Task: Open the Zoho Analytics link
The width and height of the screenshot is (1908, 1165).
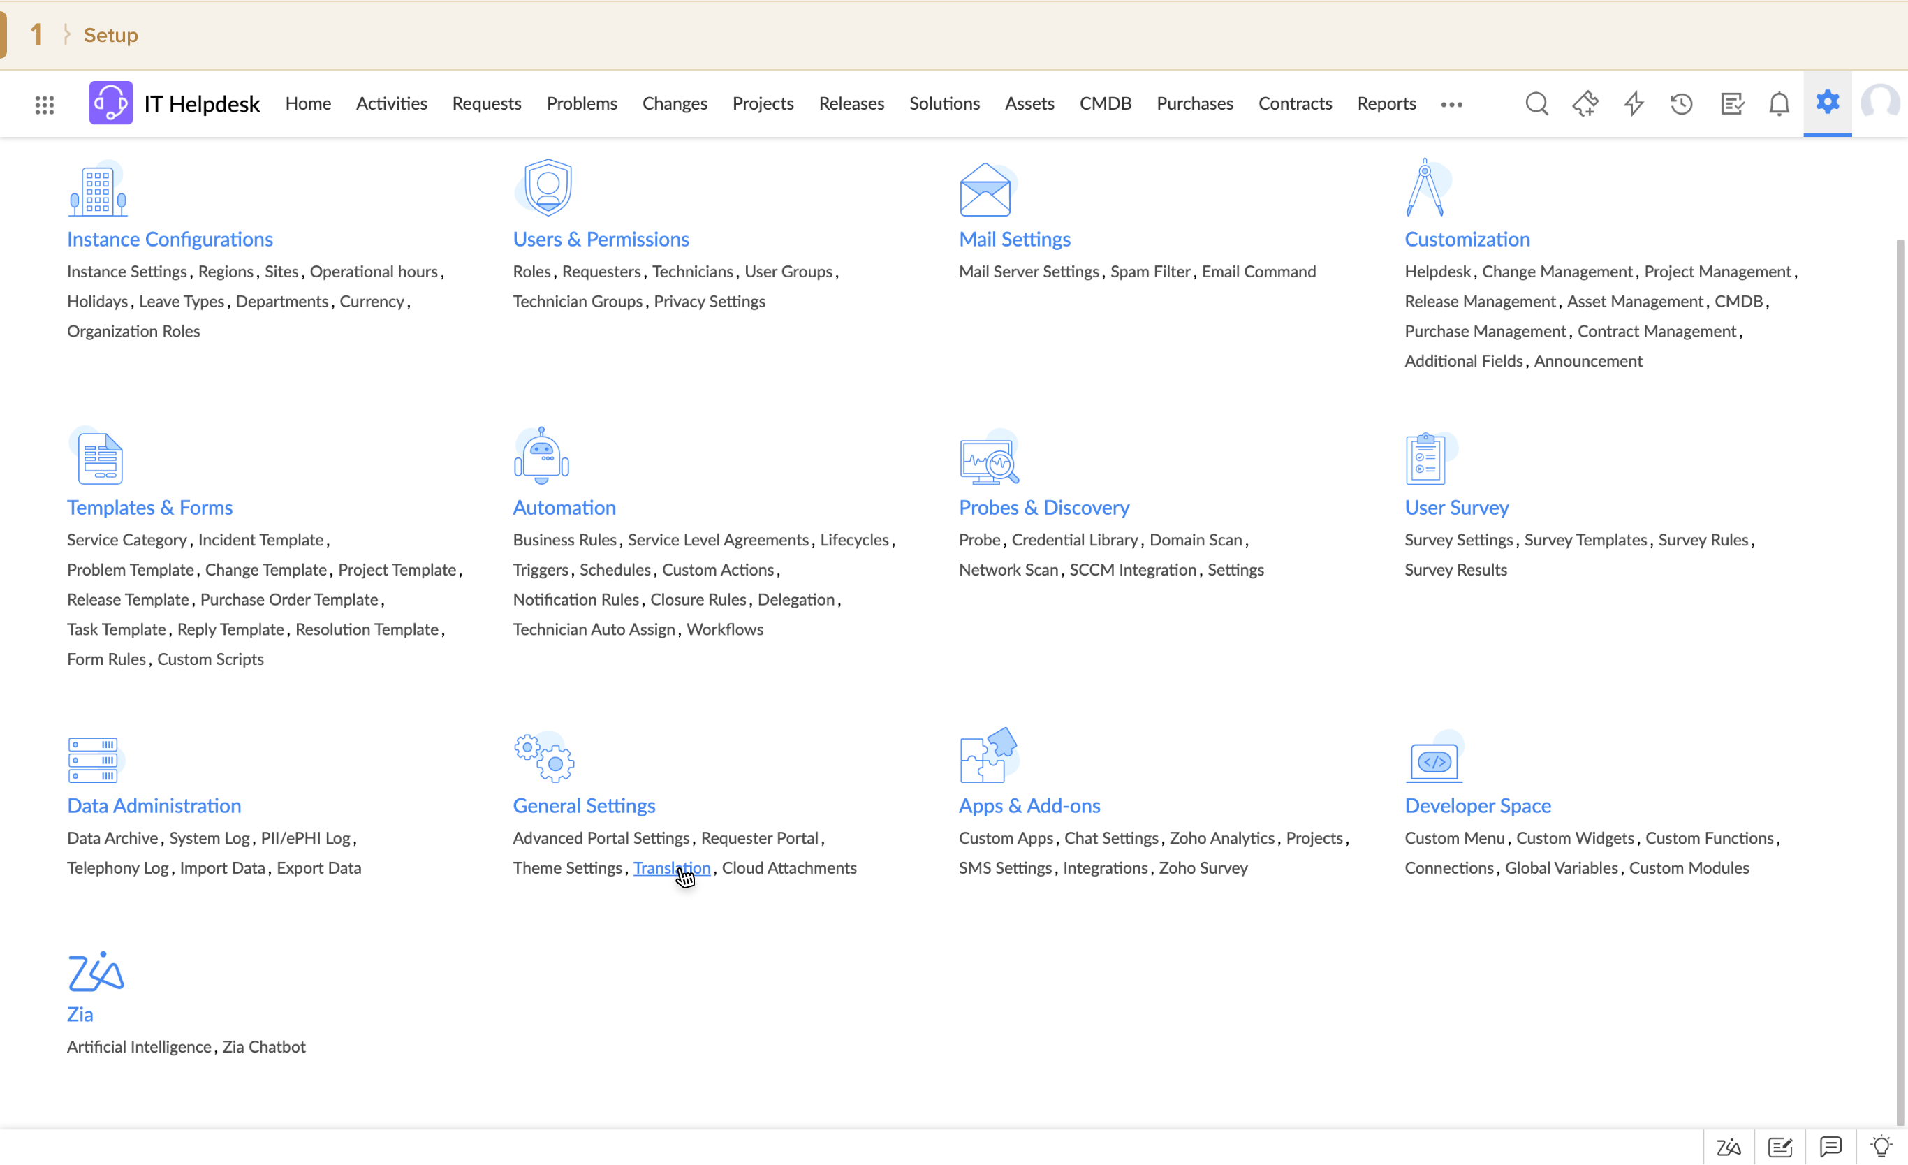Action: pos(1221,838)
